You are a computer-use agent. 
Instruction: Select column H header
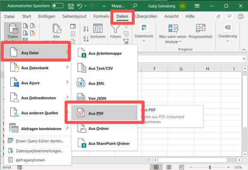208,69
